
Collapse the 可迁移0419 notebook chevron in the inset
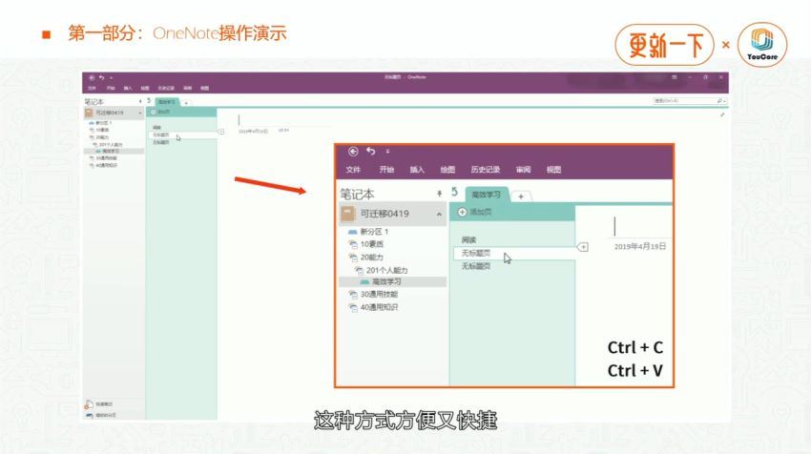(439, 214)
